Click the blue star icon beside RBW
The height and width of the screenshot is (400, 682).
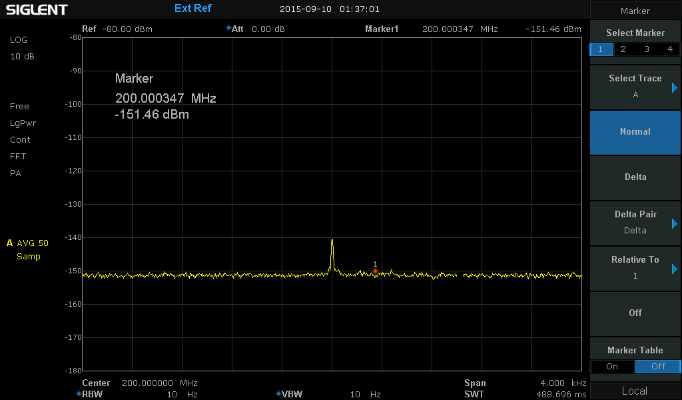[x=79, y=394]
